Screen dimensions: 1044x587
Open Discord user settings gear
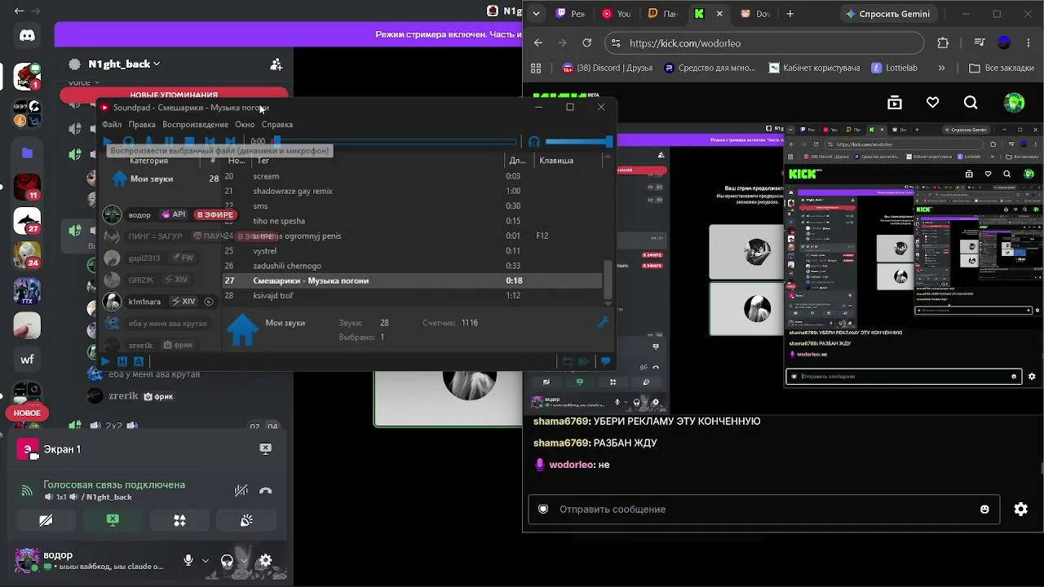(x=265, y=560)
